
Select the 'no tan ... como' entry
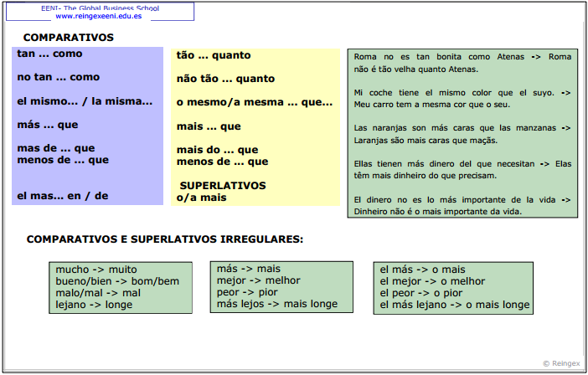click(58, 77)
